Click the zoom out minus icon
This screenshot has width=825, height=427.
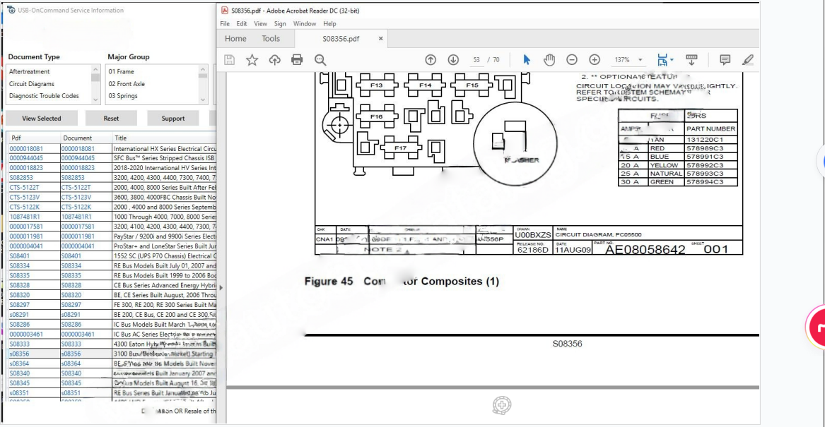pyautogui.click(x=572, y=60)
